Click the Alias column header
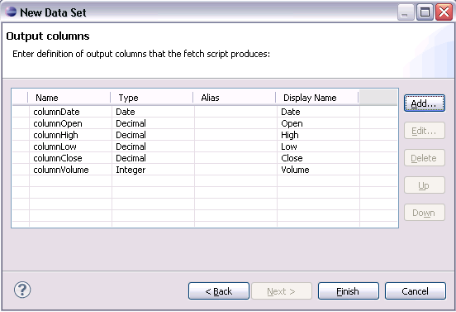Viewport: 456px width, 312px height. tap(235, 98)
